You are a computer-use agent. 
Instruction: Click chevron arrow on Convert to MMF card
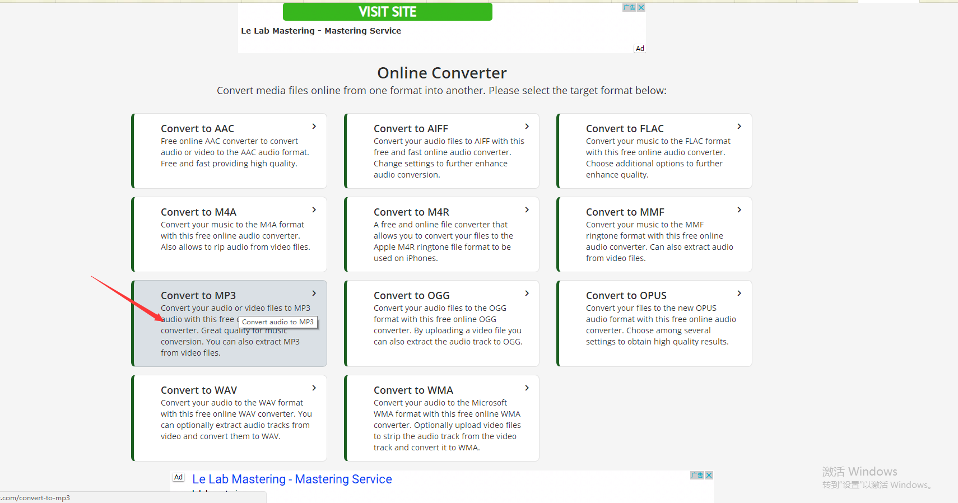point(740,210)
